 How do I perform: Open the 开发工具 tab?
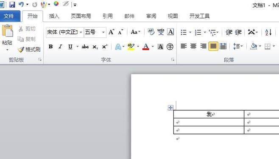point(199,16)
